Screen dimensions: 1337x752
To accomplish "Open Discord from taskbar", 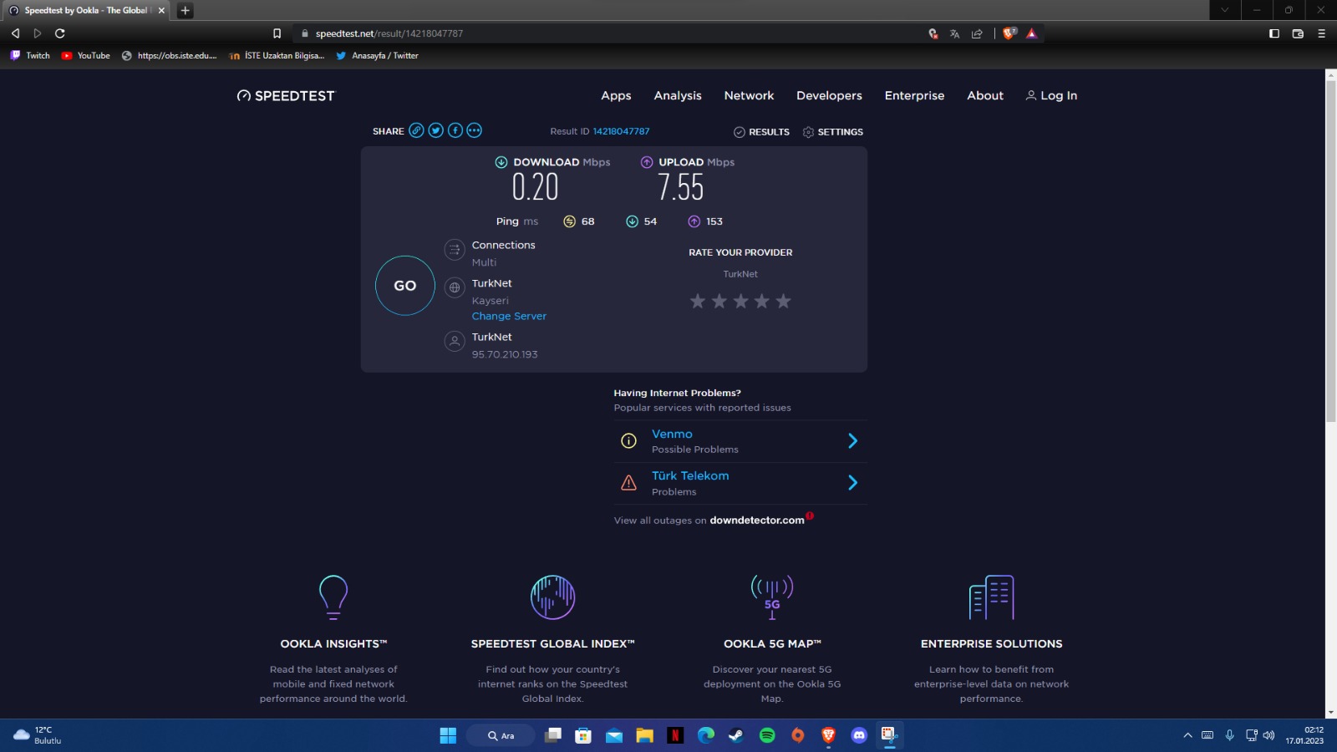I will click(x=859, y=735).
